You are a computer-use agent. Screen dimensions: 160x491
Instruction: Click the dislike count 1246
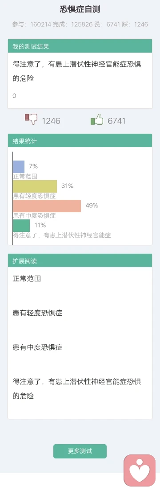pyautogui.click(x=51, y=121)
